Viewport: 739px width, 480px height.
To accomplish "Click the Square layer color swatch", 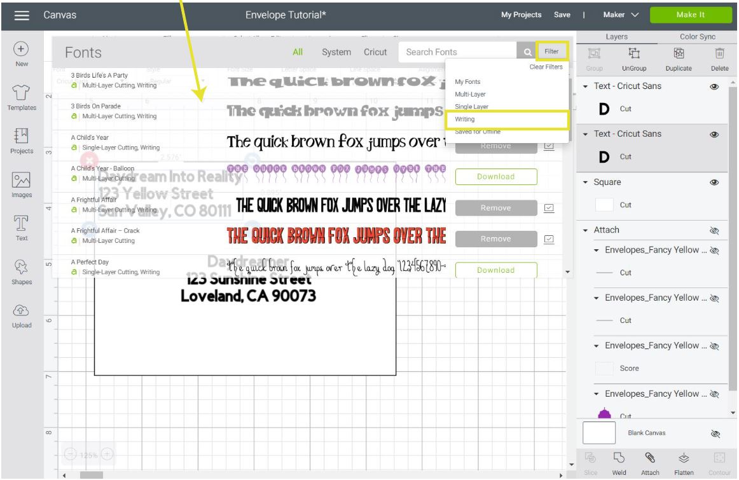I will coord(604,205).
